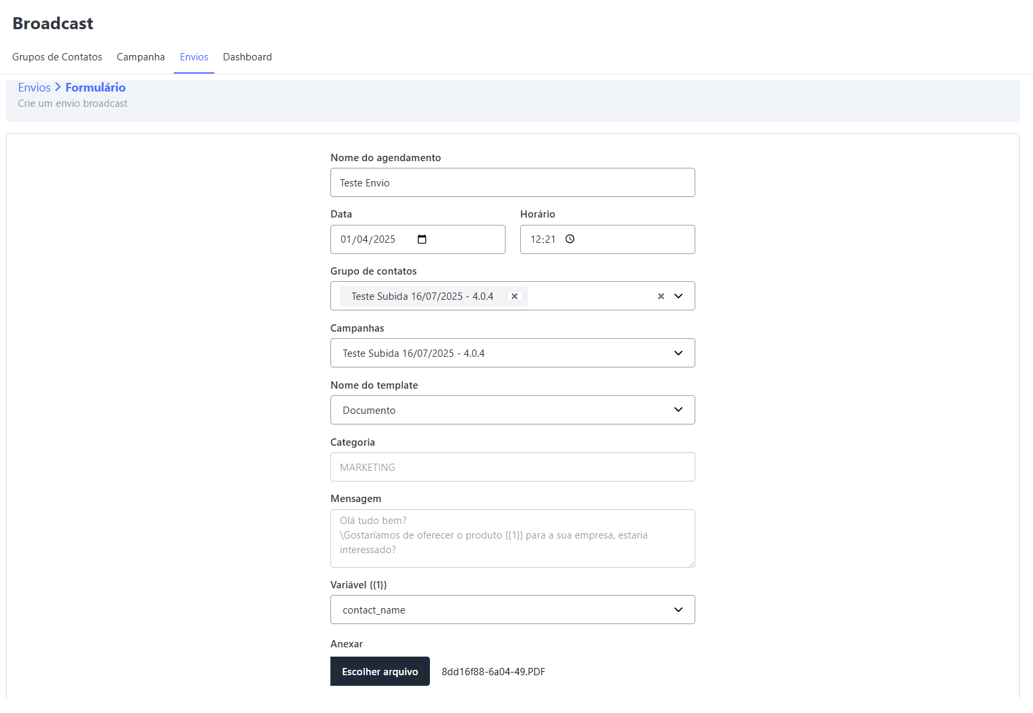The width and height of the screenshot is (1033, 713).
Task: Click the time value 12:21
Action: (543, 239)
